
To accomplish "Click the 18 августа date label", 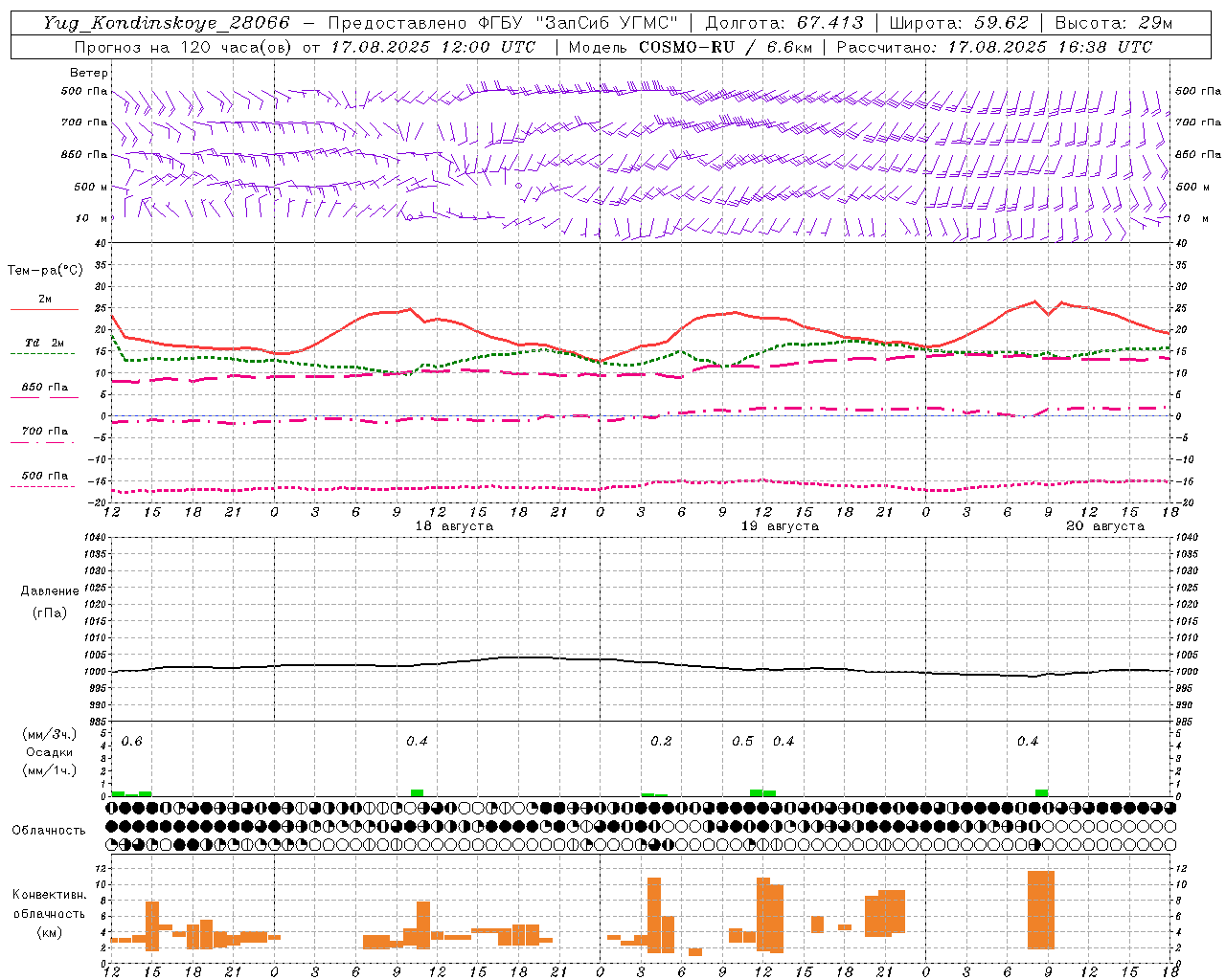I will pos(454,526).
